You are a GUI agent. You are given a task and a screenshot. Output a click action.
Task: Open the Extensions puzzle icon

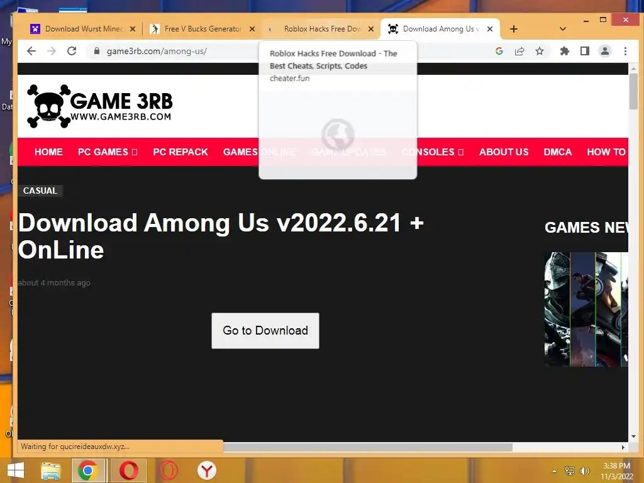coord(565,51)
